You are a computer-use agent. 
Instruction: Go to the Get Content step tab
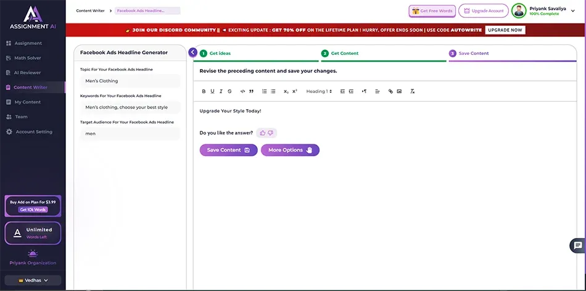coord(344,54)
